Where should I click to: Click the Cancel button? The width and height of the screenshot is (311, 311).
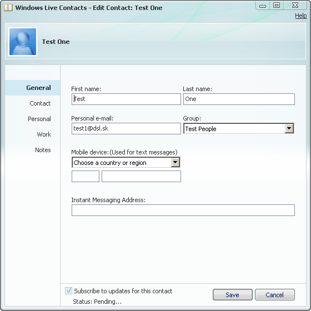(275, 295)
